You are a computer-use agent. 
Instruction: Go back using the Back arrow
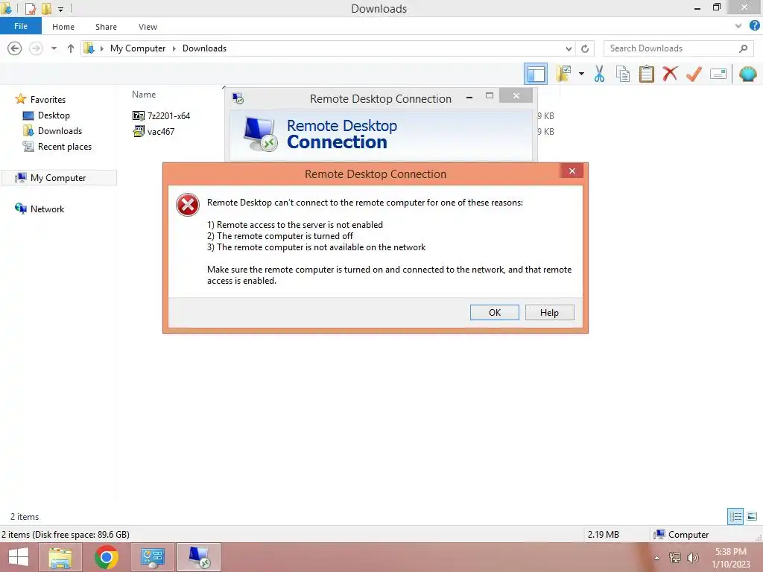tap(15, 48)
